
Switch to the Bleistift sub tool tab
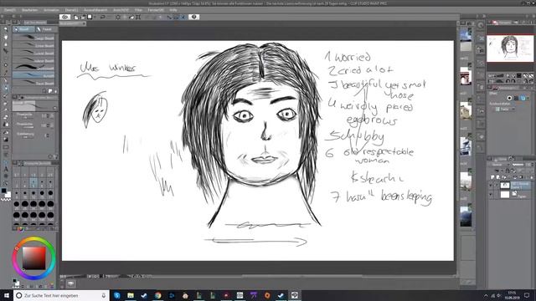pyautogui.click(x=23, y=29)
